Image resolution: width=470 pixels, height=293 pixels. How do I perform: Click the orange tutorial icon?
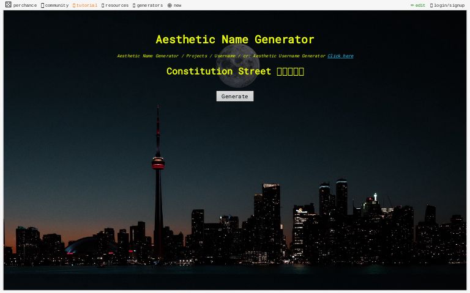point(74,5)
